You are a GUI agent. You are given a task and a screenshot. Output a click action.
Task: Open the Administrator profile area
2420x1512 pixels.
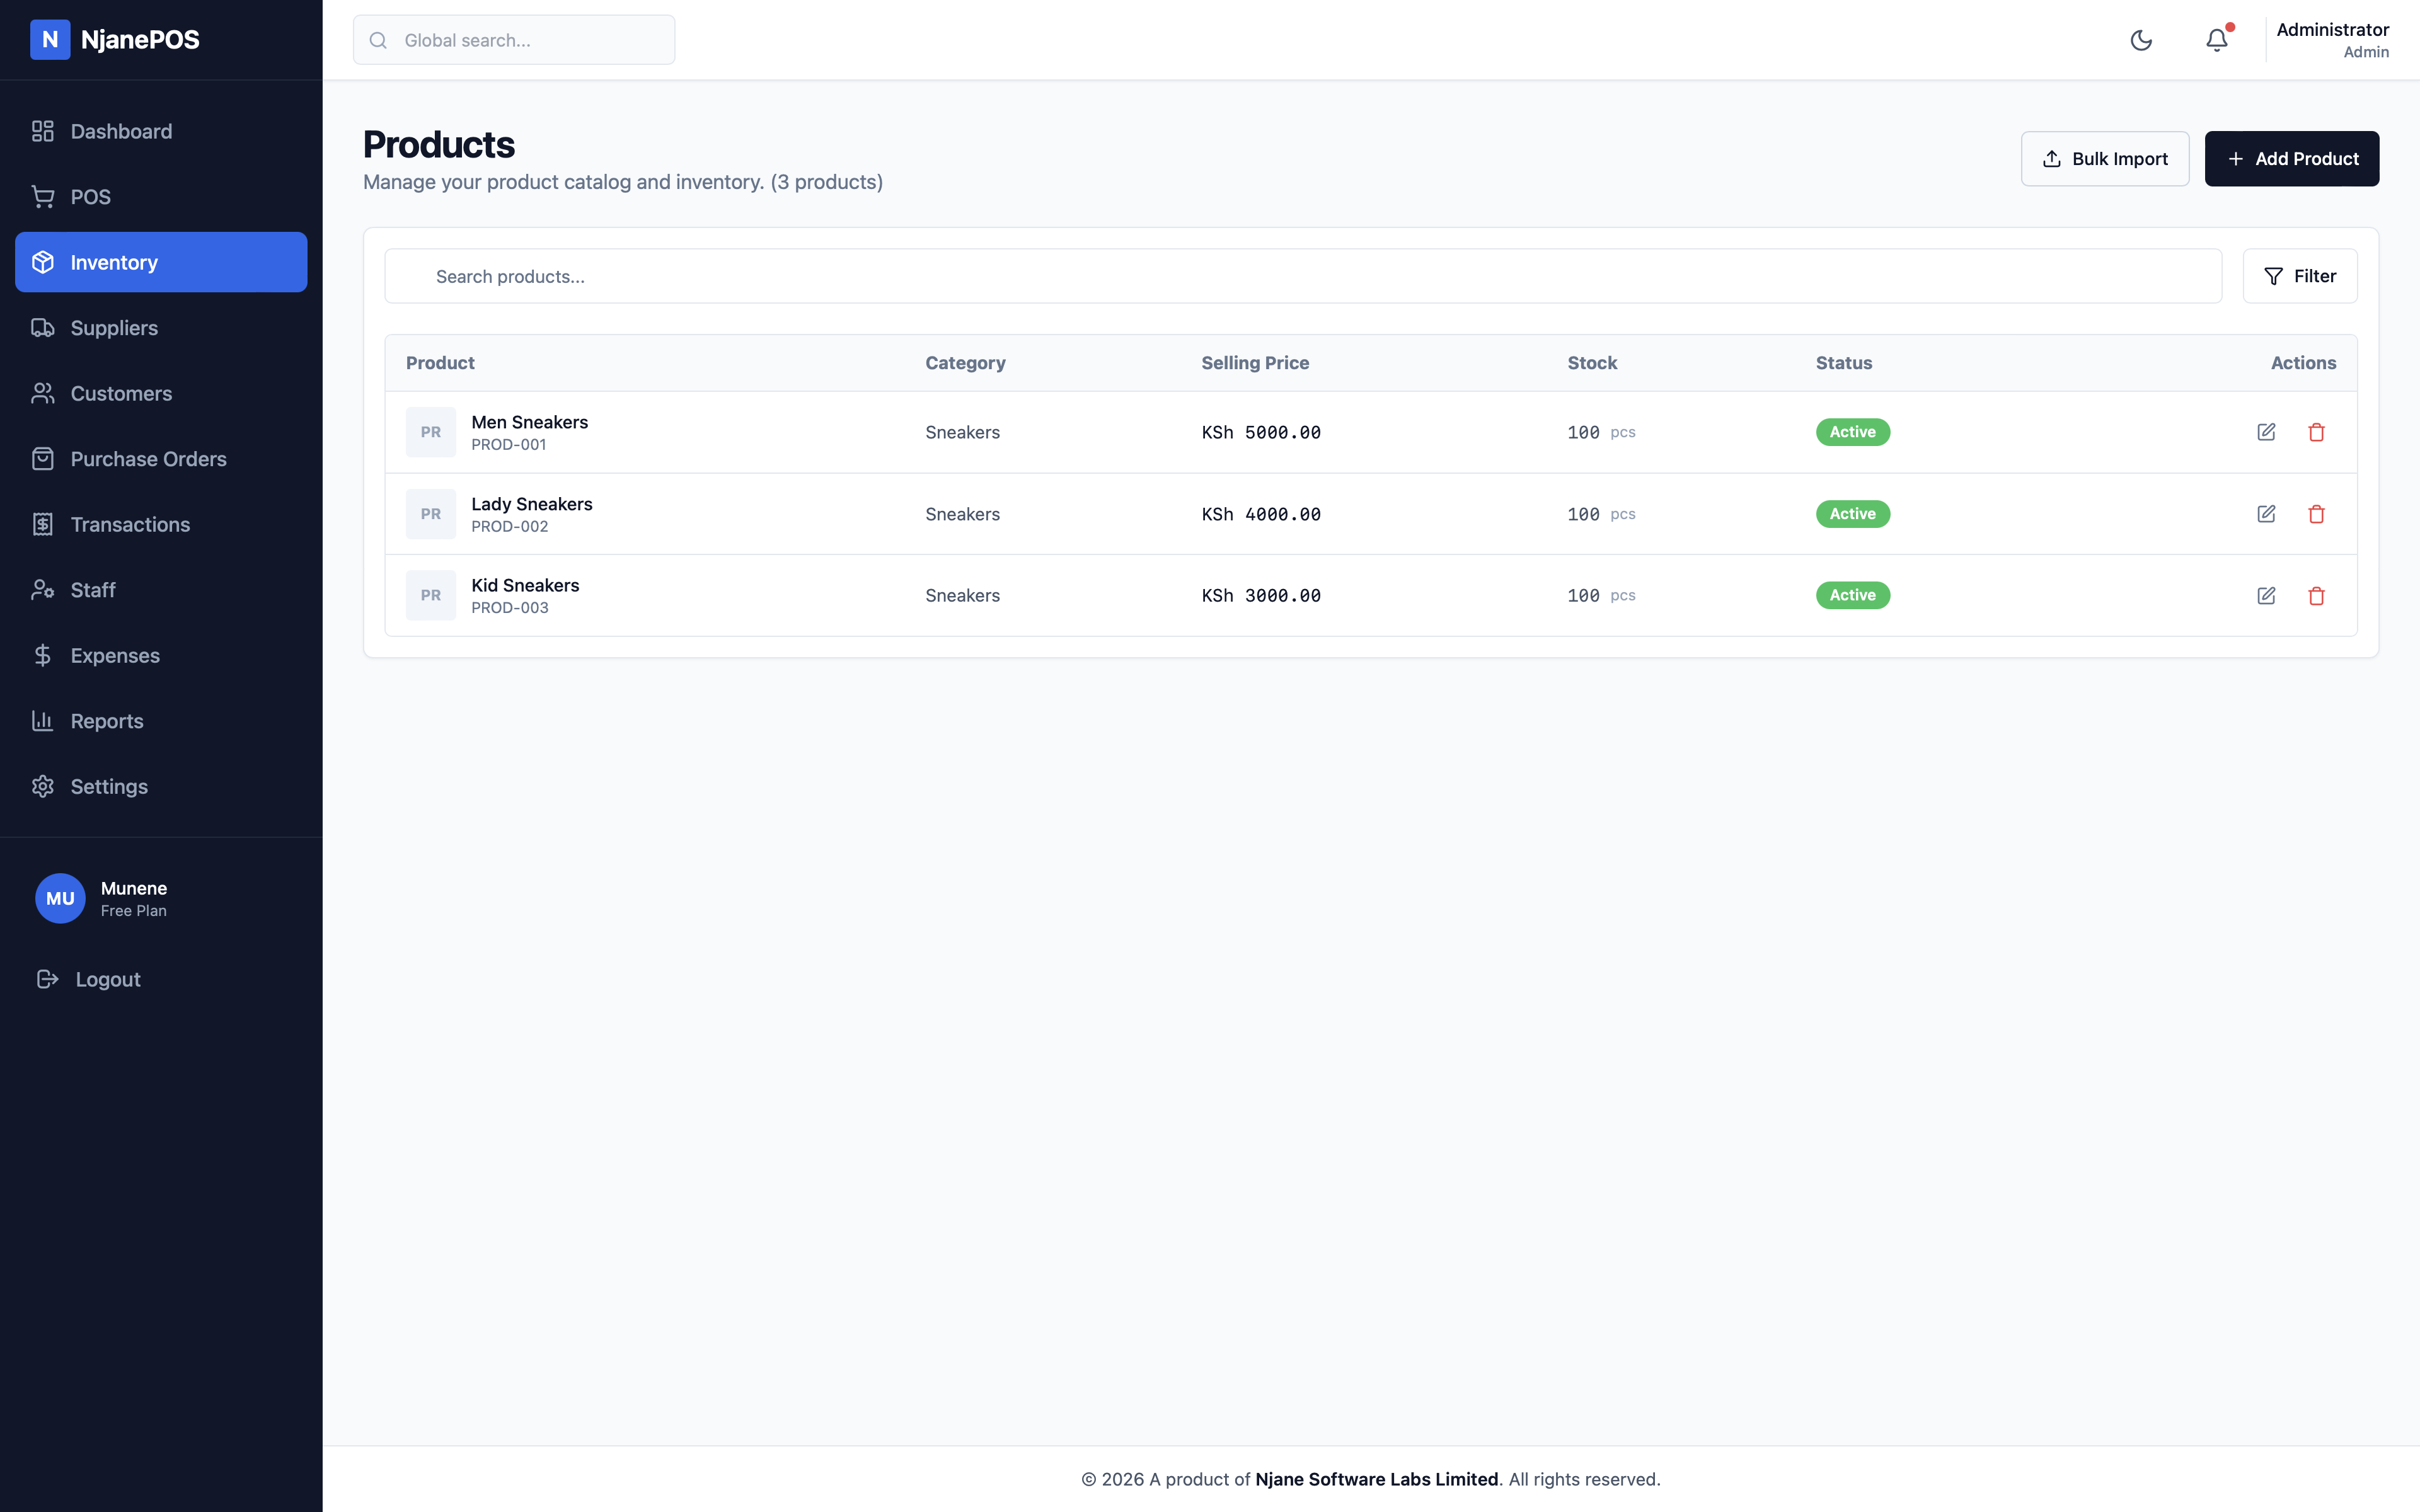pos(2332,40)
